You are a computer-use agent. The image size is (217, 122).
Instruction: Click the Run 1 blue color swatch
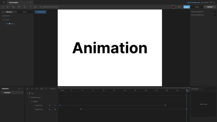(x=10, y=24)
